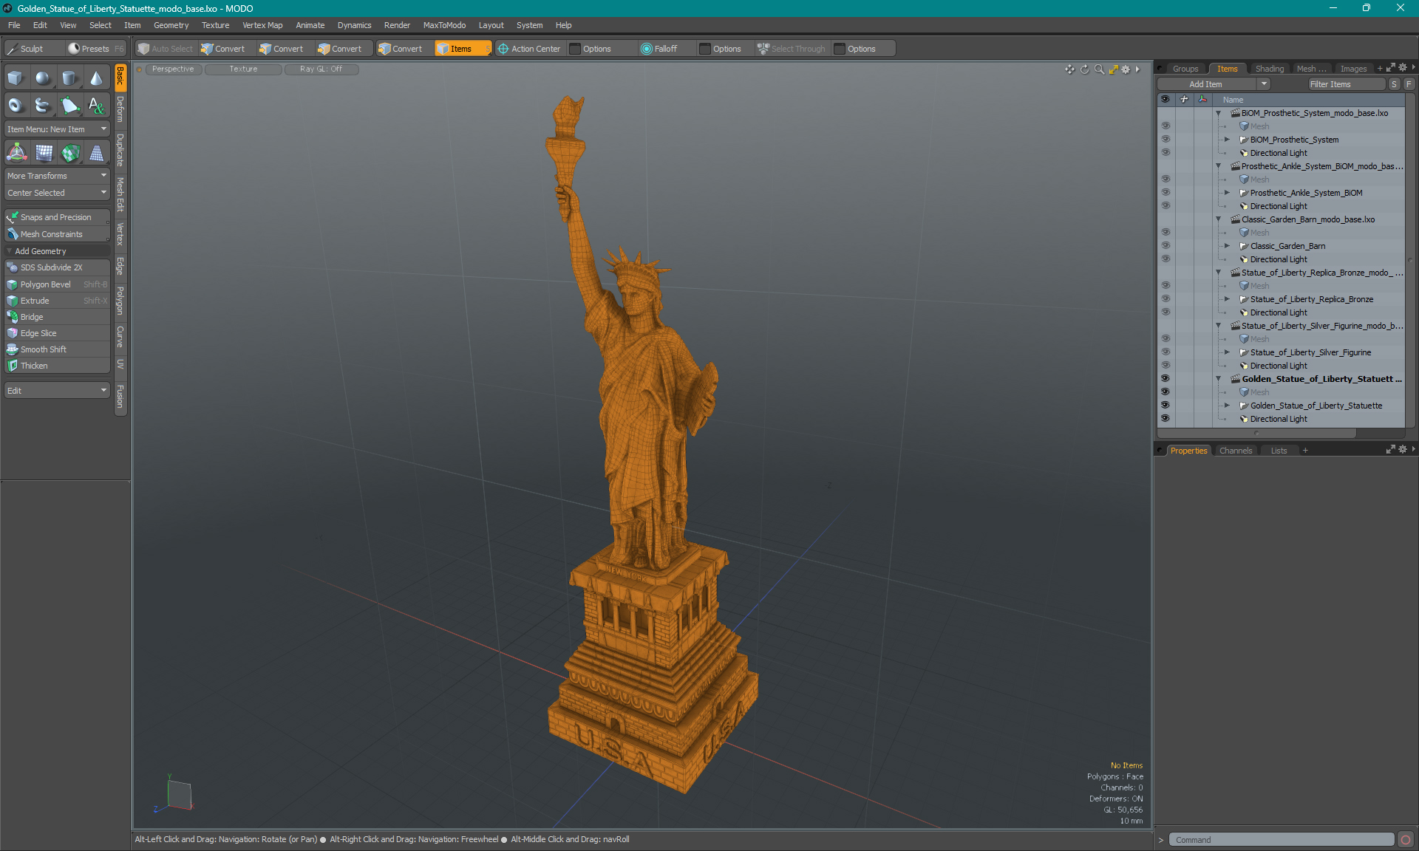Click the Perspective view button
Screen dimensions: 1419x851
pos(173,69)
